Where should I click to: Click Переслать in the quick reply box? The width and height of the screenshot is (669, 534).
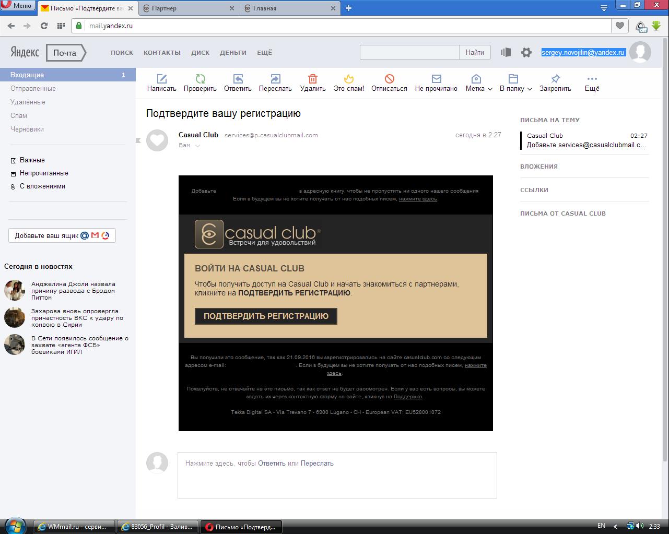pos(317,463)
